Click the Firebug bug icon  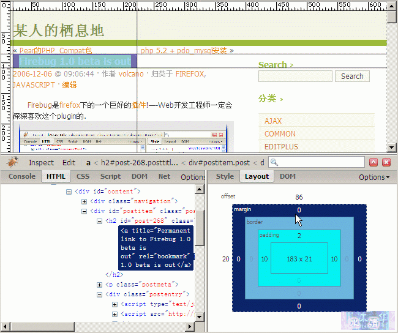[x=12, y=162]
